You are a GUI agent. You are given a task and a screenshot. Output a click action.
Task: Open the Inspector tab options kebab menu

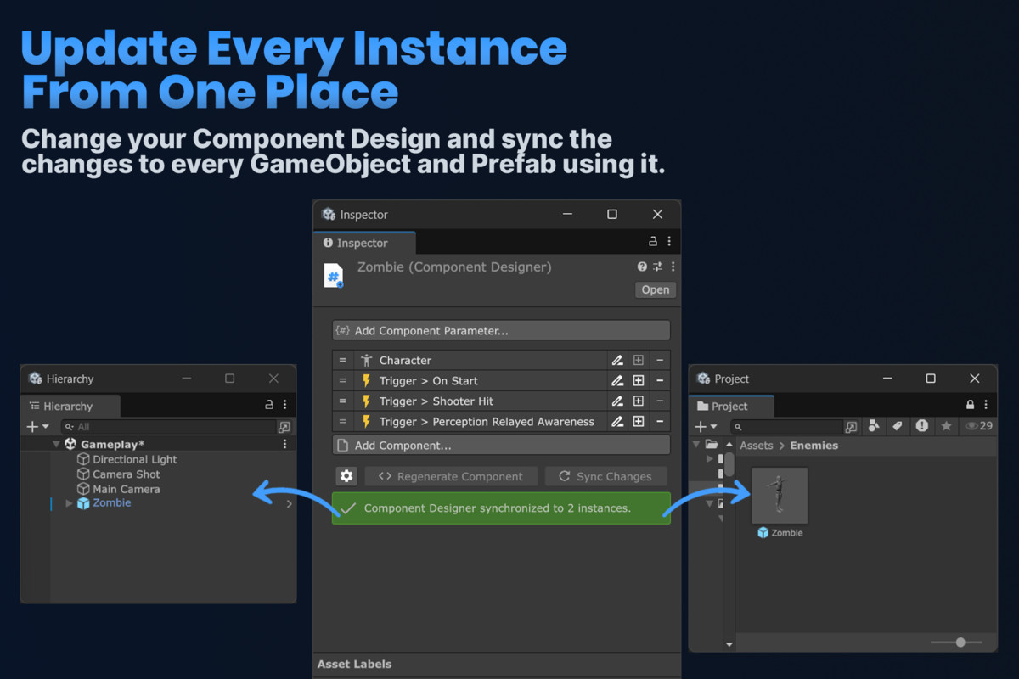(x=669, y=242)
